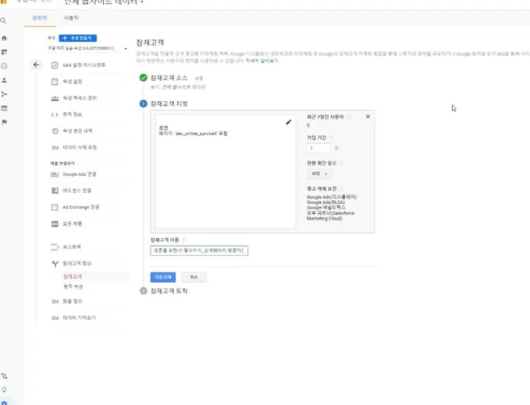Click the 속성 만들기 button

(77, 38)
